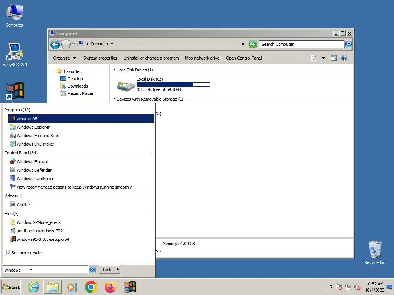Refresh the Computer window
The height and width of the screenshot is (295, 394).
[252, 44]
